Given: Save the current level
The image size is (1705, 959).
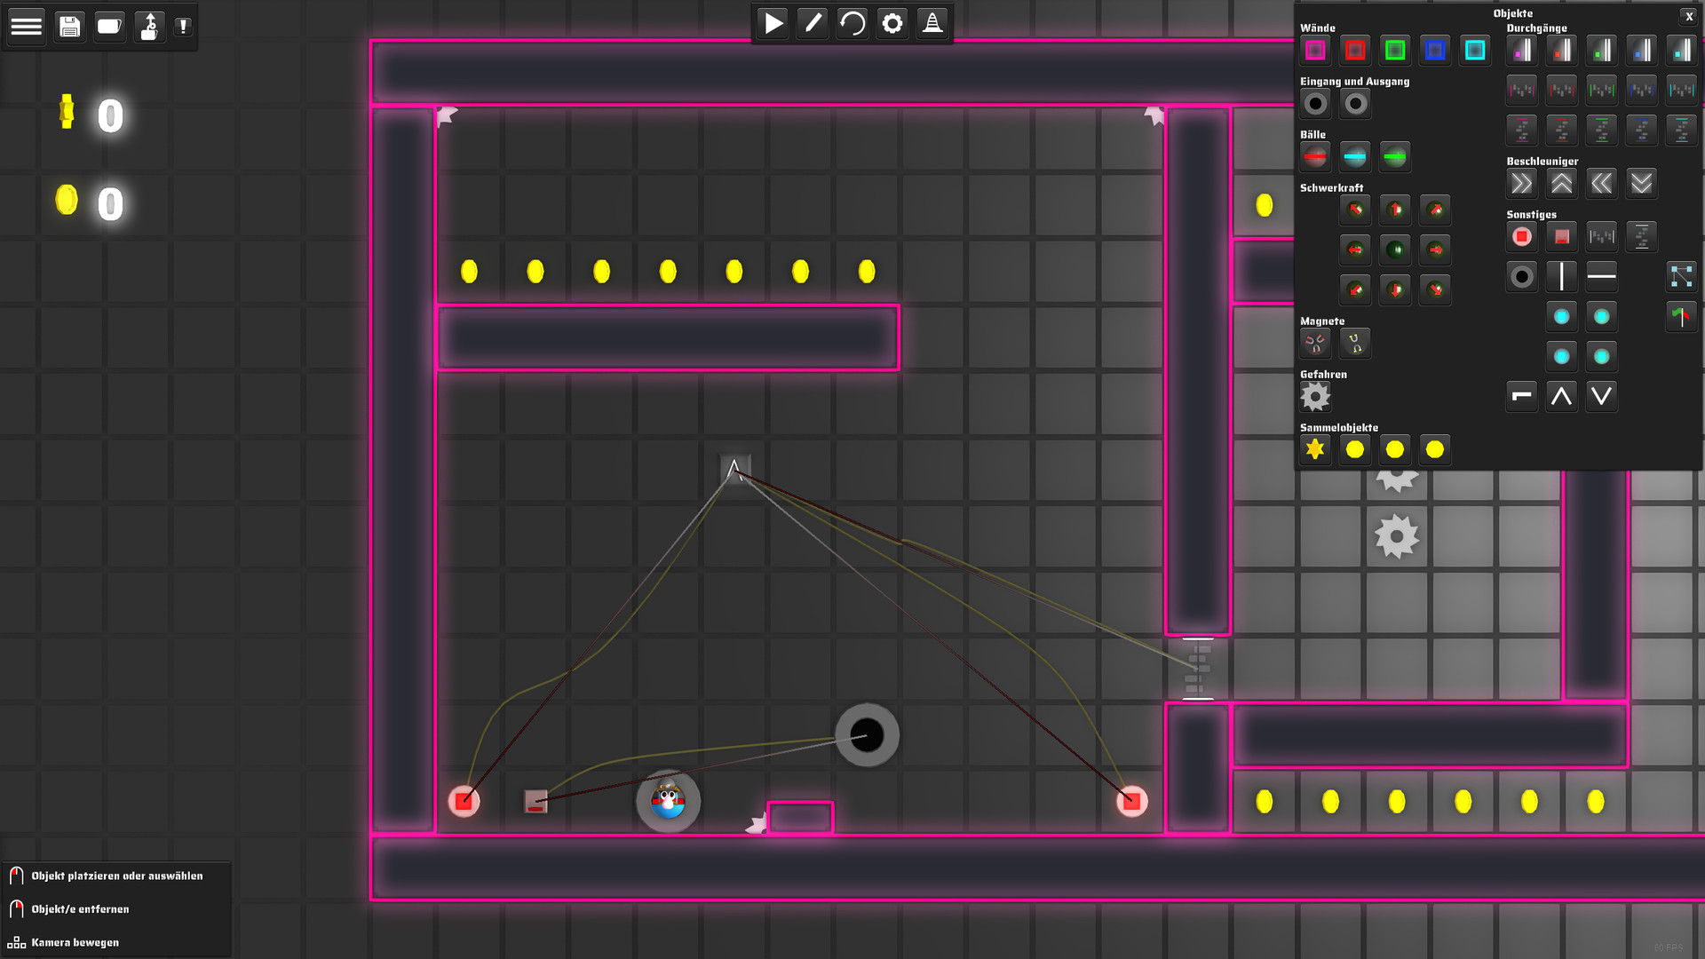Looking at the screenshot, I should (x=69, y=26).
